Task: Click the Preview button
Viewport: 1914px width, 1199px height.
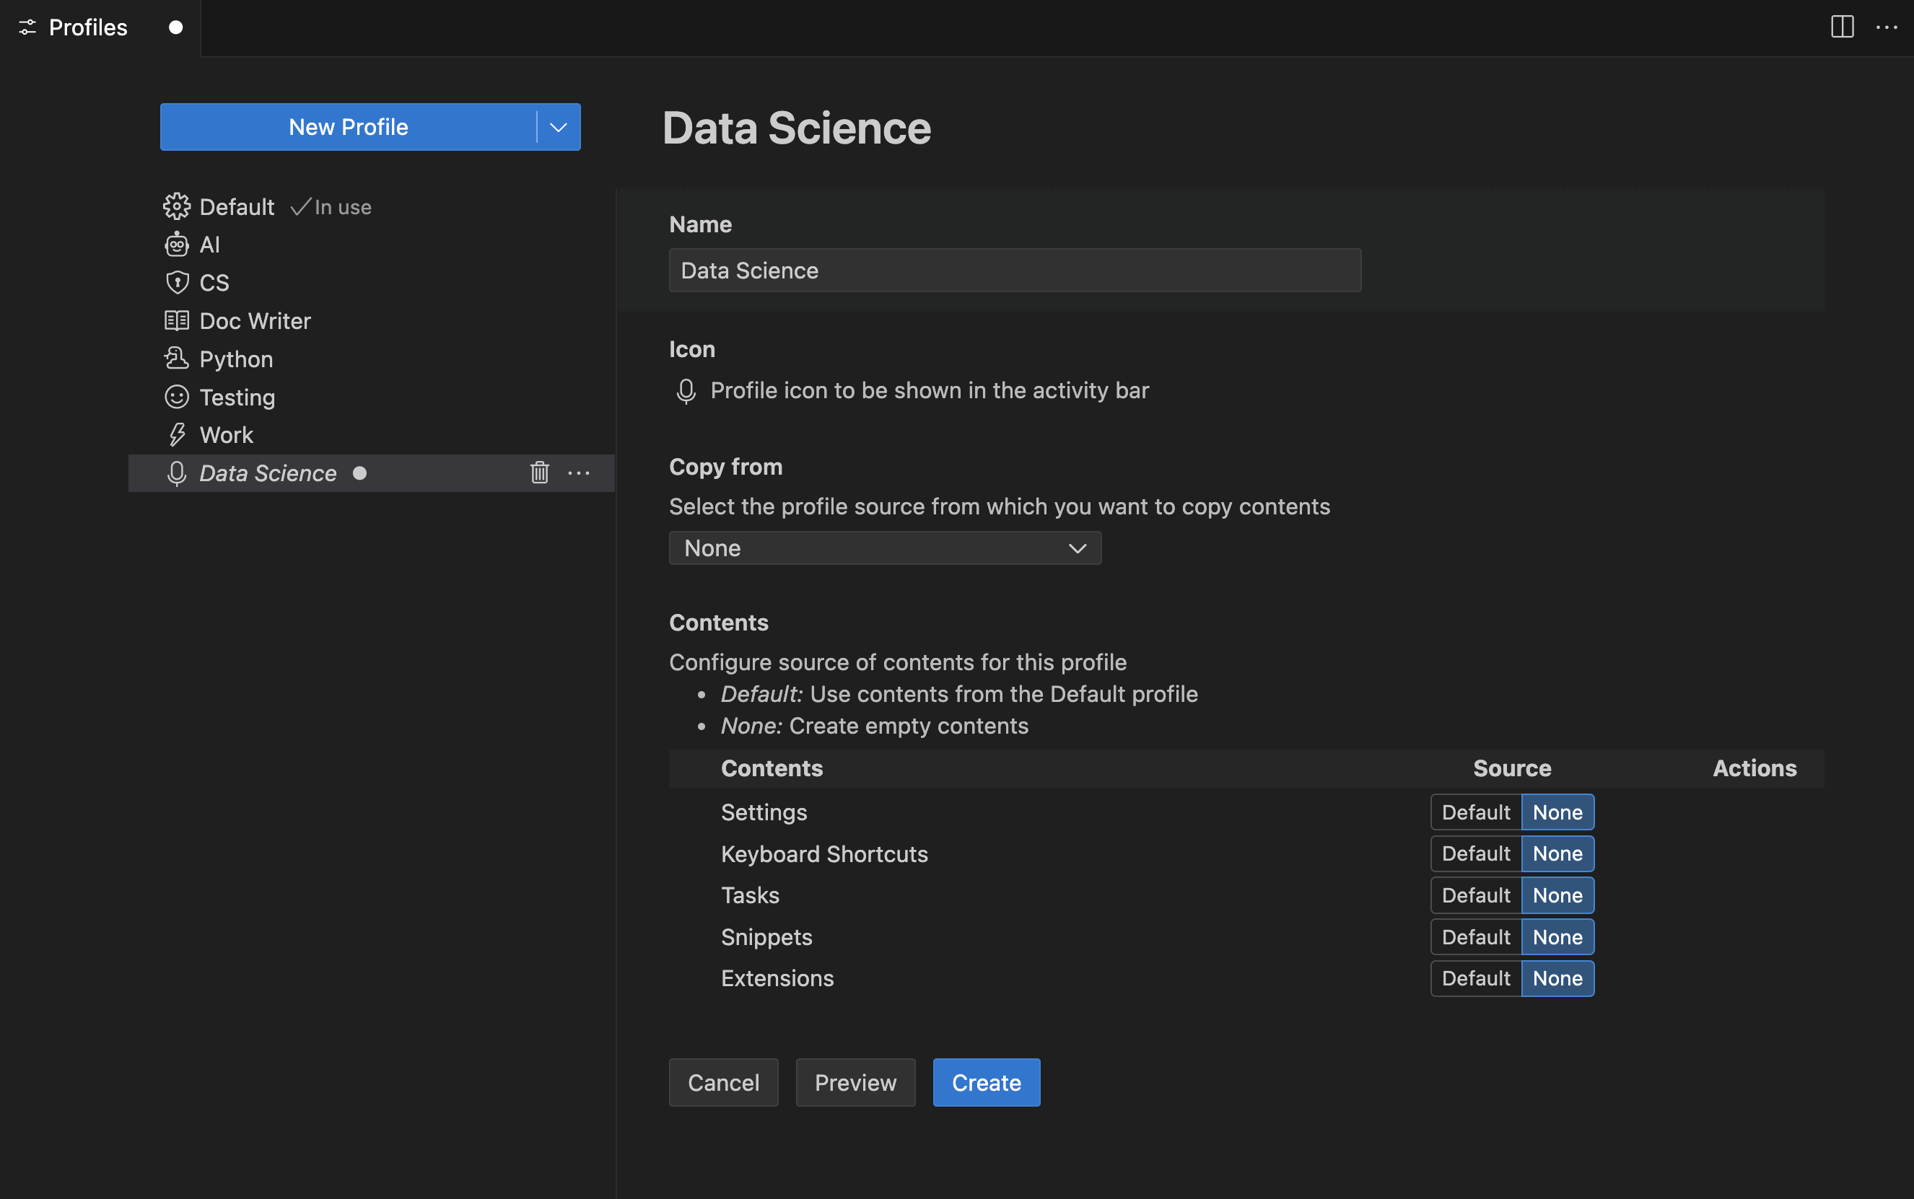Action: [854, 1081]
